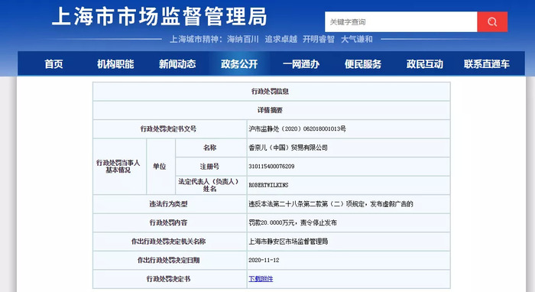This screenshot has width=535, height=292.
Task: Click the 上海市市场监督管理局 site title
Action: [159, 16]
